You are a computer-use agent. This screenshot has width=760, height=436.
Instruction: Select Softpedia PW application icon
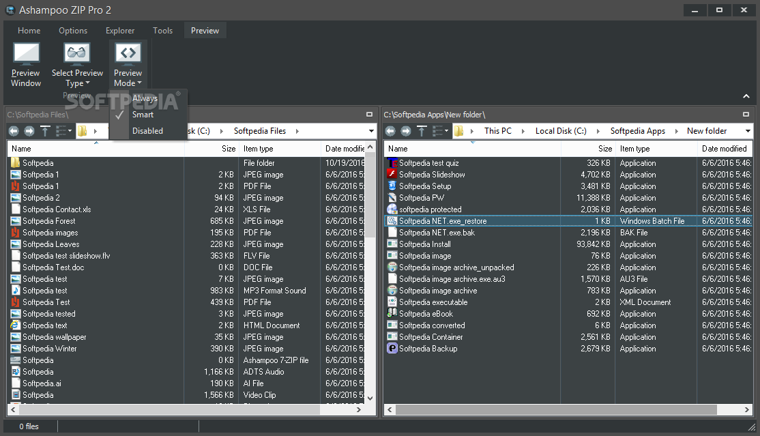(392, 198)
